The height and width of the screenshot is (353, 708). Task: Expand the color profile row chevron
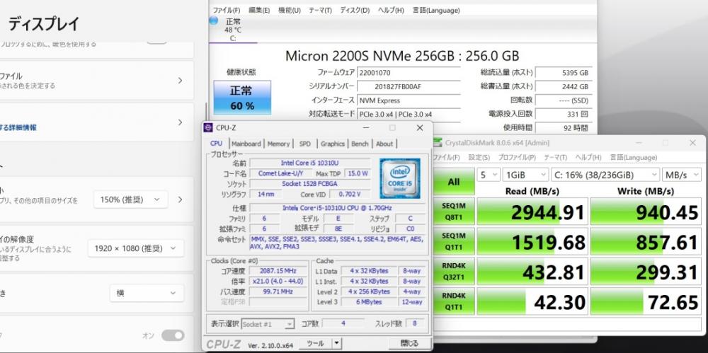[x=180, y=81]
